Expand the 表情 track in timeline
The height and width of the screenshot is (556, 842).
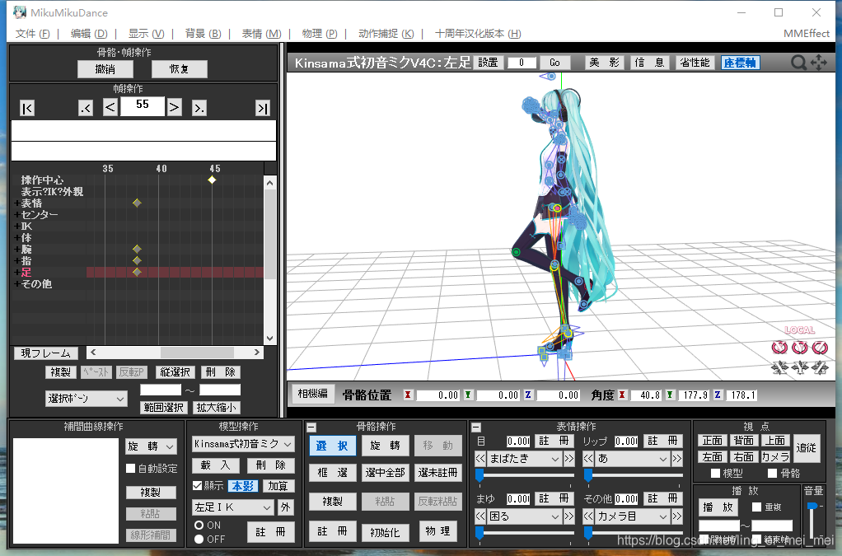click(17, 203)
